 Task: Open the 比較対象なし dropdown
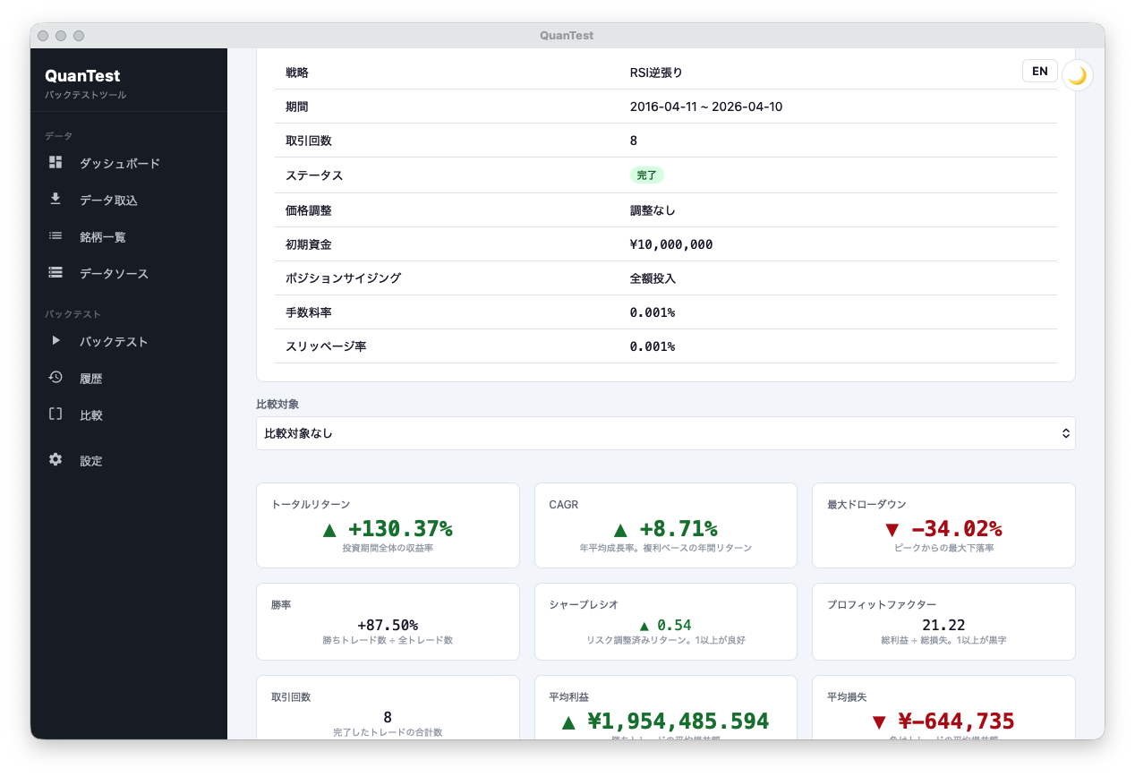[x=665, y=433]
